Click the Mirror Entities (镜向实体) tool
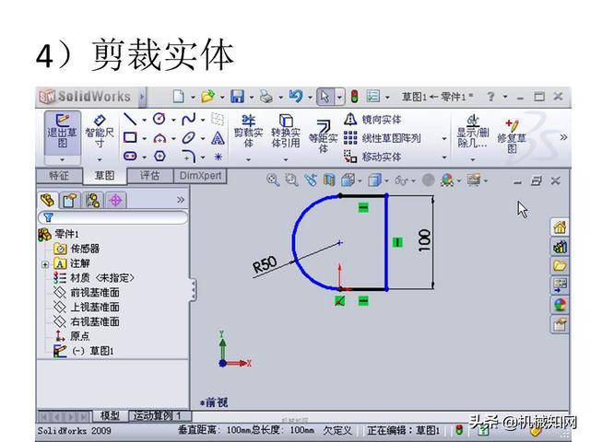The height and width of the screenshot is (442, 590). (373, 120)
